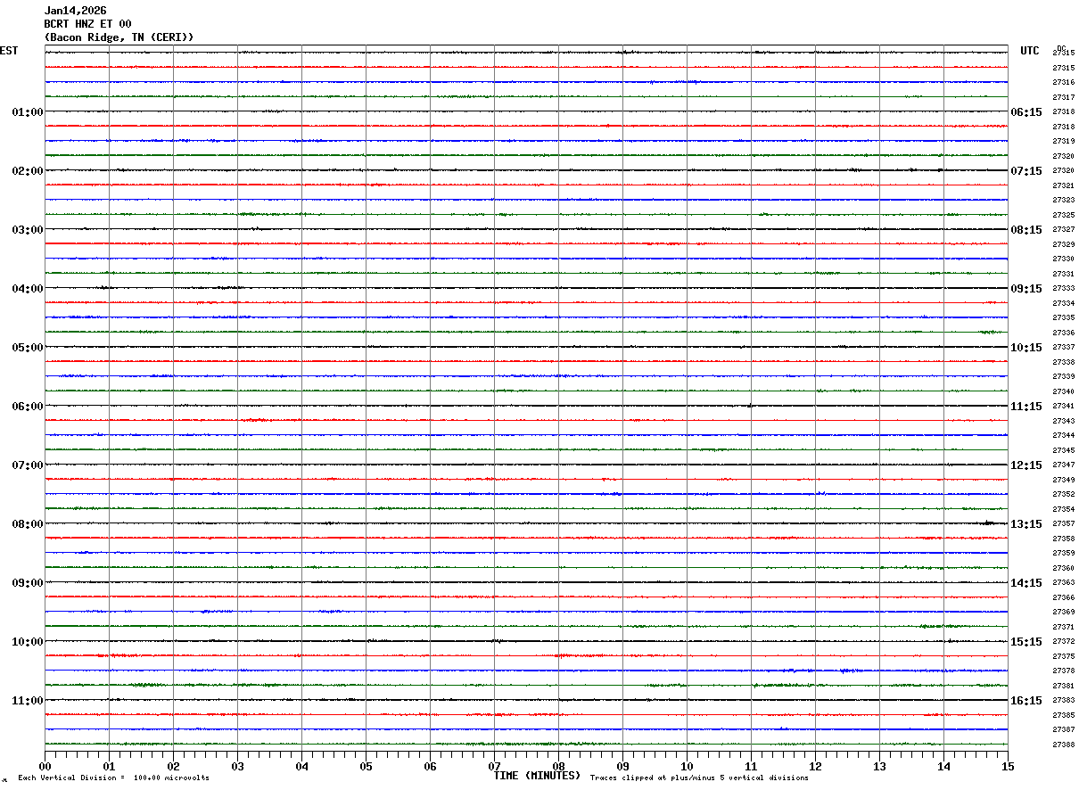Viewport: 1079px width, 790px height.
Task: Select the DC offset value 27352
Action: click(x=1063, y=494)
